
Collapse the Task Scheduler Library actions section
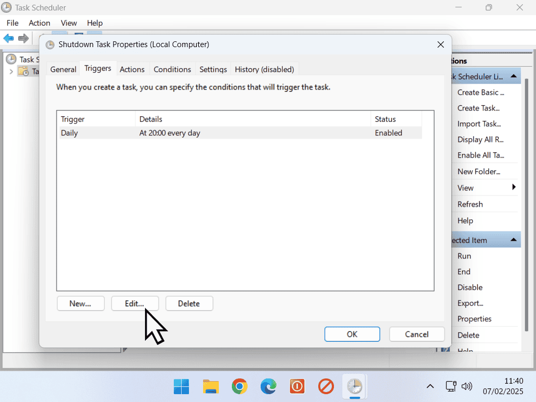coord(514,76)
